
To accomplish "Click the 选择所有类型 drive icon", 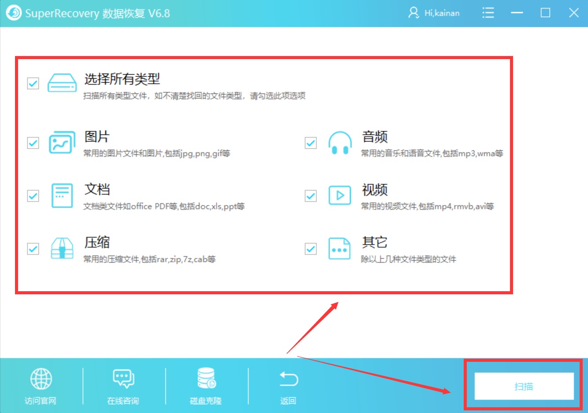I will click(62, 84).
